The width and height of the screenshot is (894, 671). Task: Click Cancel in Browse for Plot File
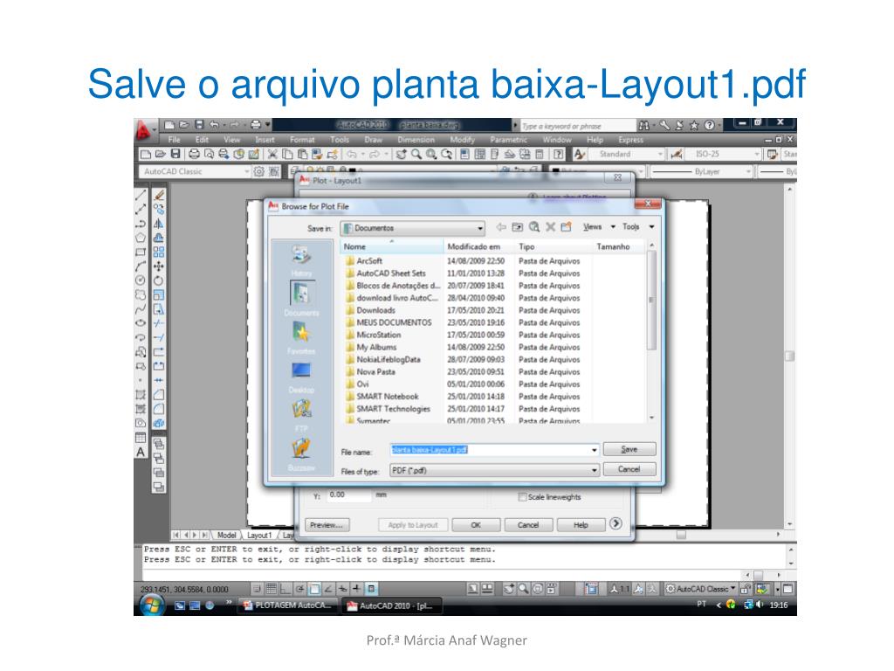629,469
